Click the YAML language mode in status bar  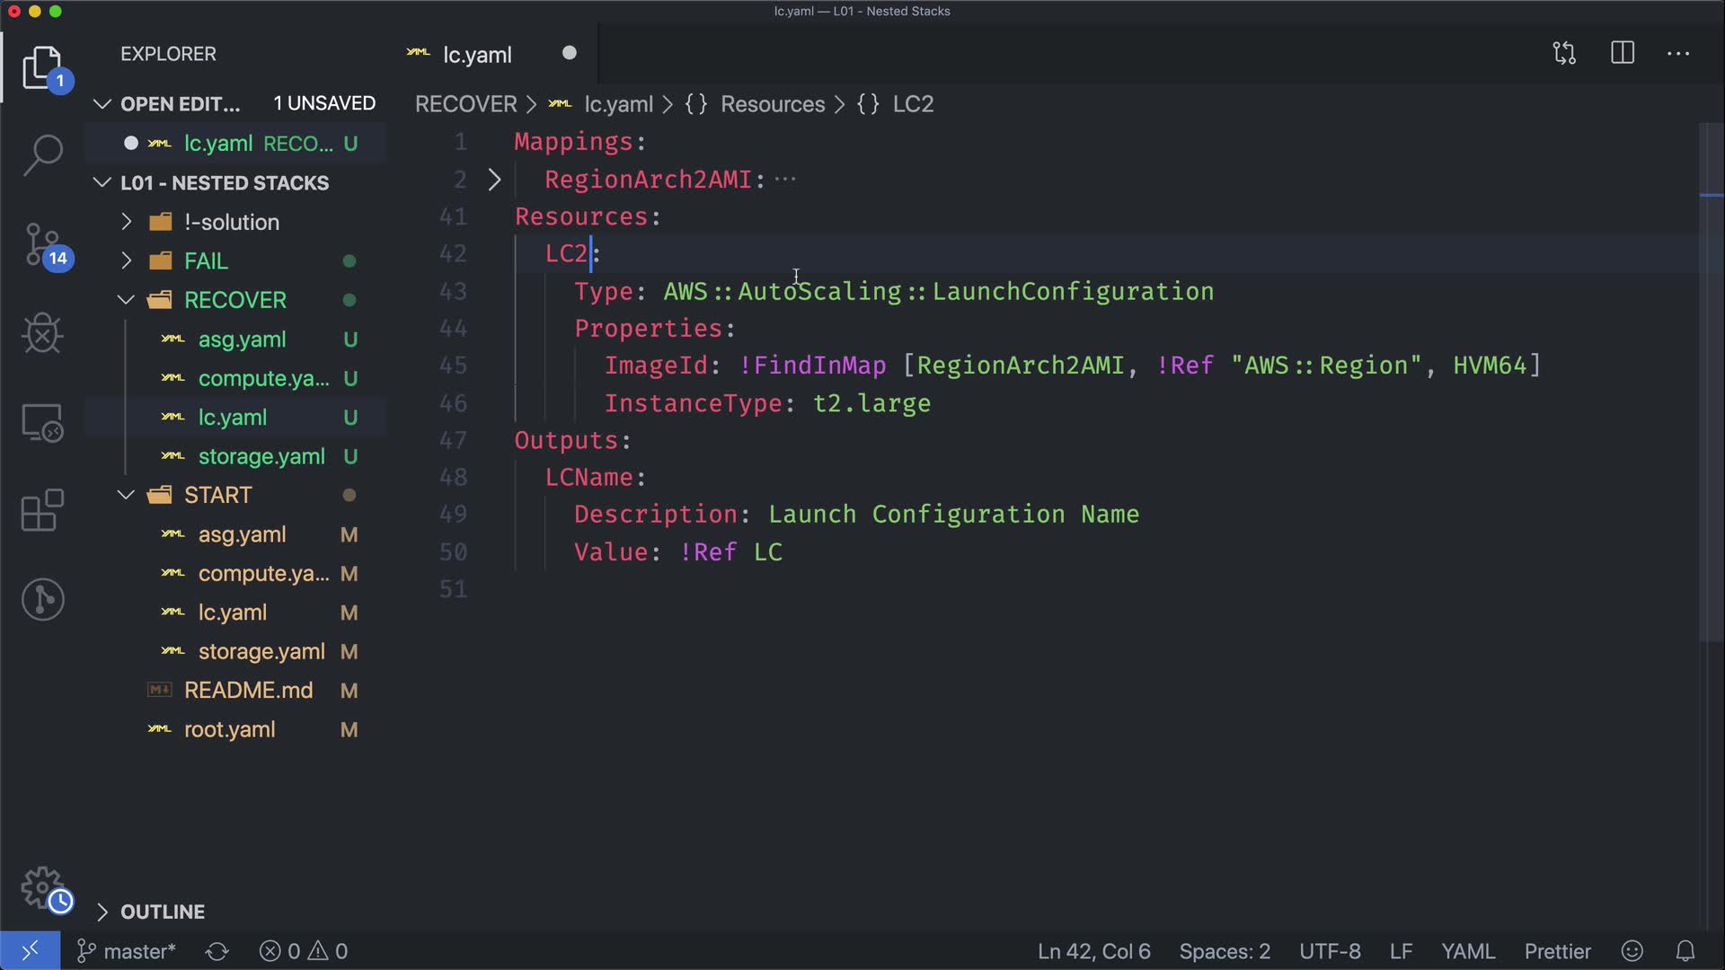1467,951
